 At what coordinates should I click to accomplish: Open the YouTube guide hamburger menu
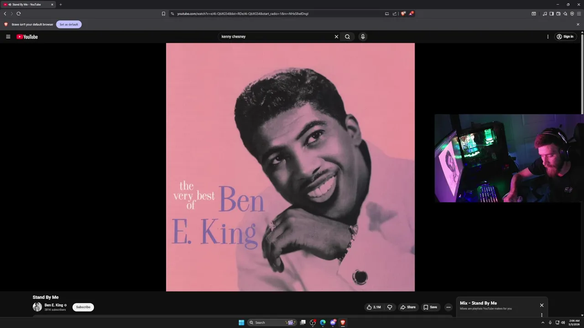(8, 36)
